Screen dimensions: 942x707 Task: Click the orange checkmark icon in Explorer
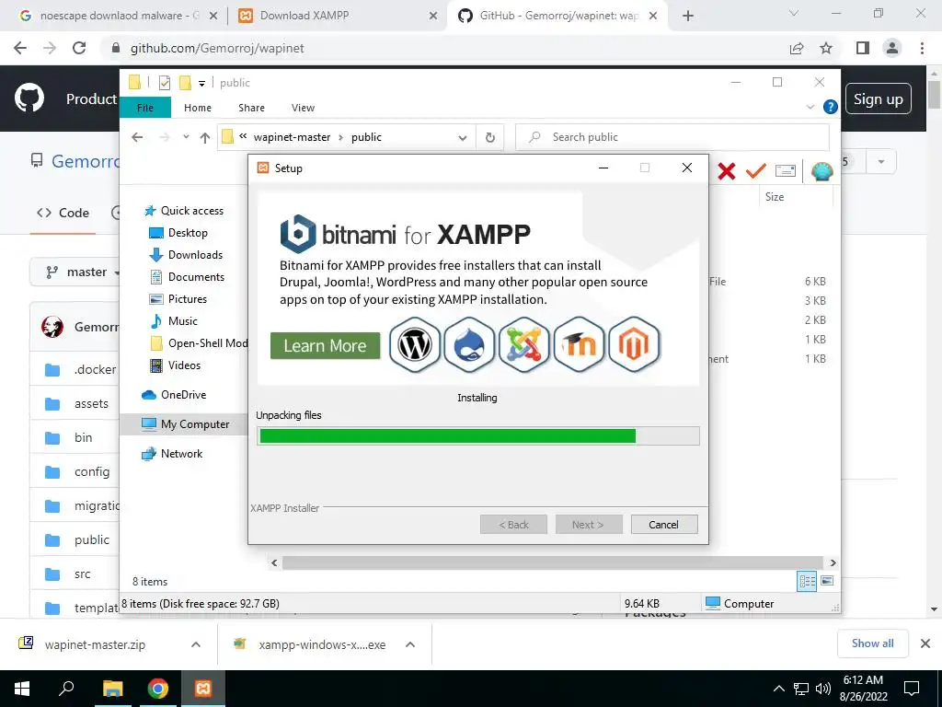[x=756, y=171]
